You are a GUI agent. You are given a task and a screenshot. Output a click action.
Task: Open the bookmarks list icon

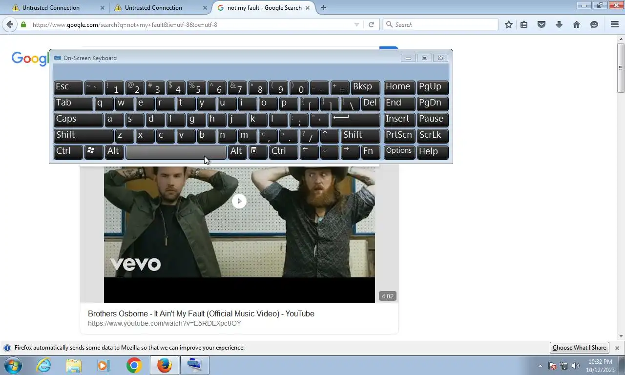click(x=524, y=24)
